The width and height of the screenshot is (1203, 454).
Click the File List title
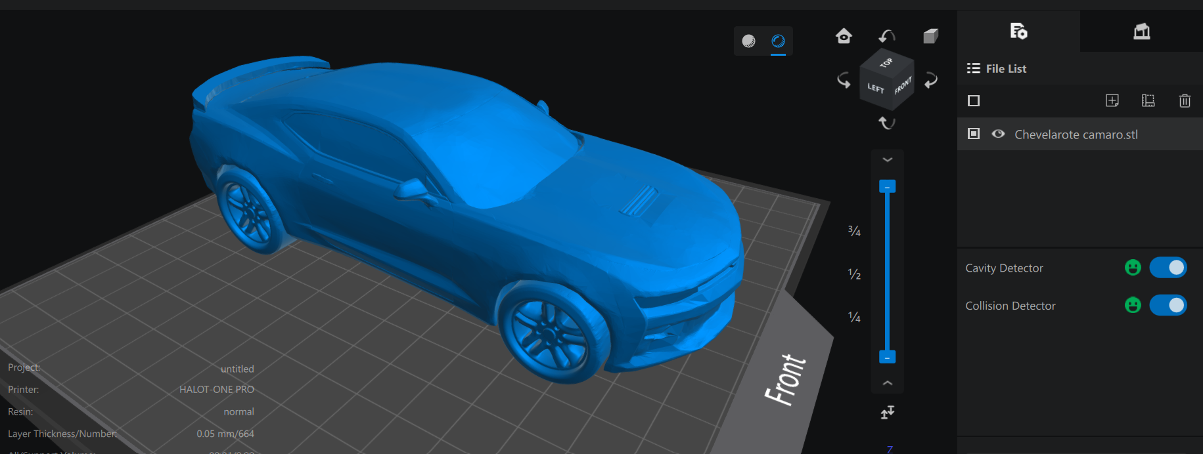[x=1006, y=68]
